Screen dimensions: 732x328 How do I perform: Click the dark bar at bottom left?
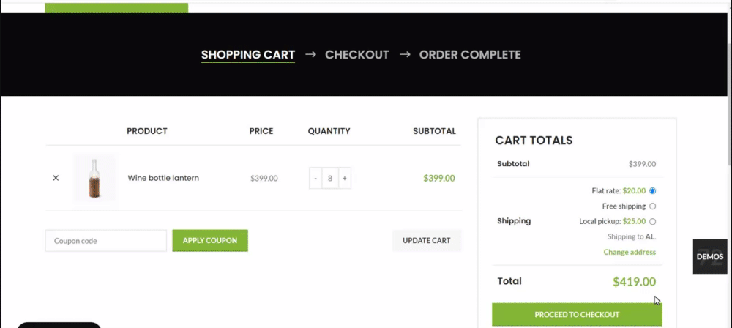[59, 324]
